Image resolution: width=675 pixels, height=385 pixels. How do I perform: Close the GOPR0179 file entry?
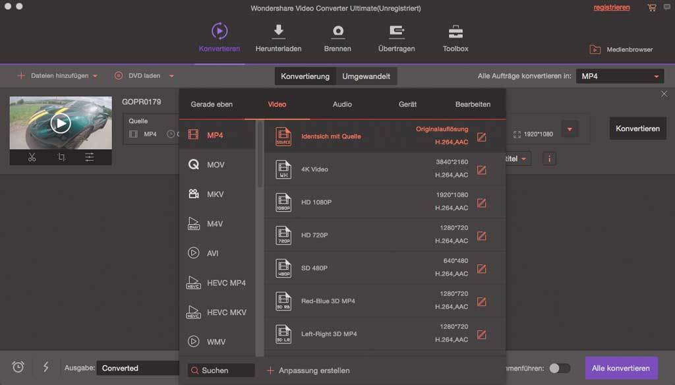point(664,94)
